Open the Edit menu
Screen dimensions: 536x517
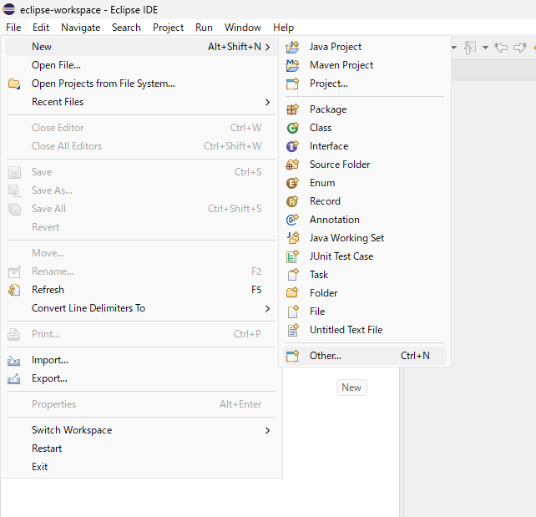[x=41, y=28]
